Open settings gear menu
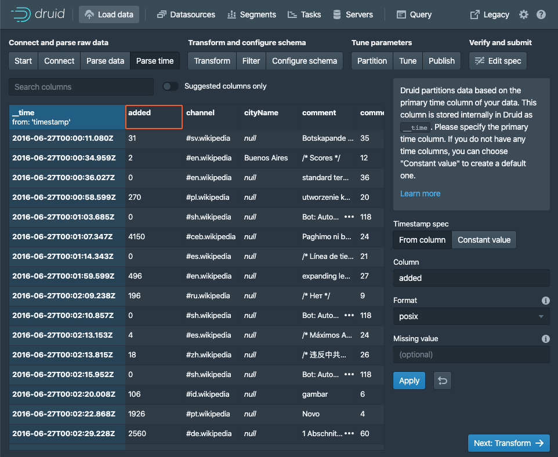Image resolution: width=558 pixels, height=457 pixels. pos(523,14)
